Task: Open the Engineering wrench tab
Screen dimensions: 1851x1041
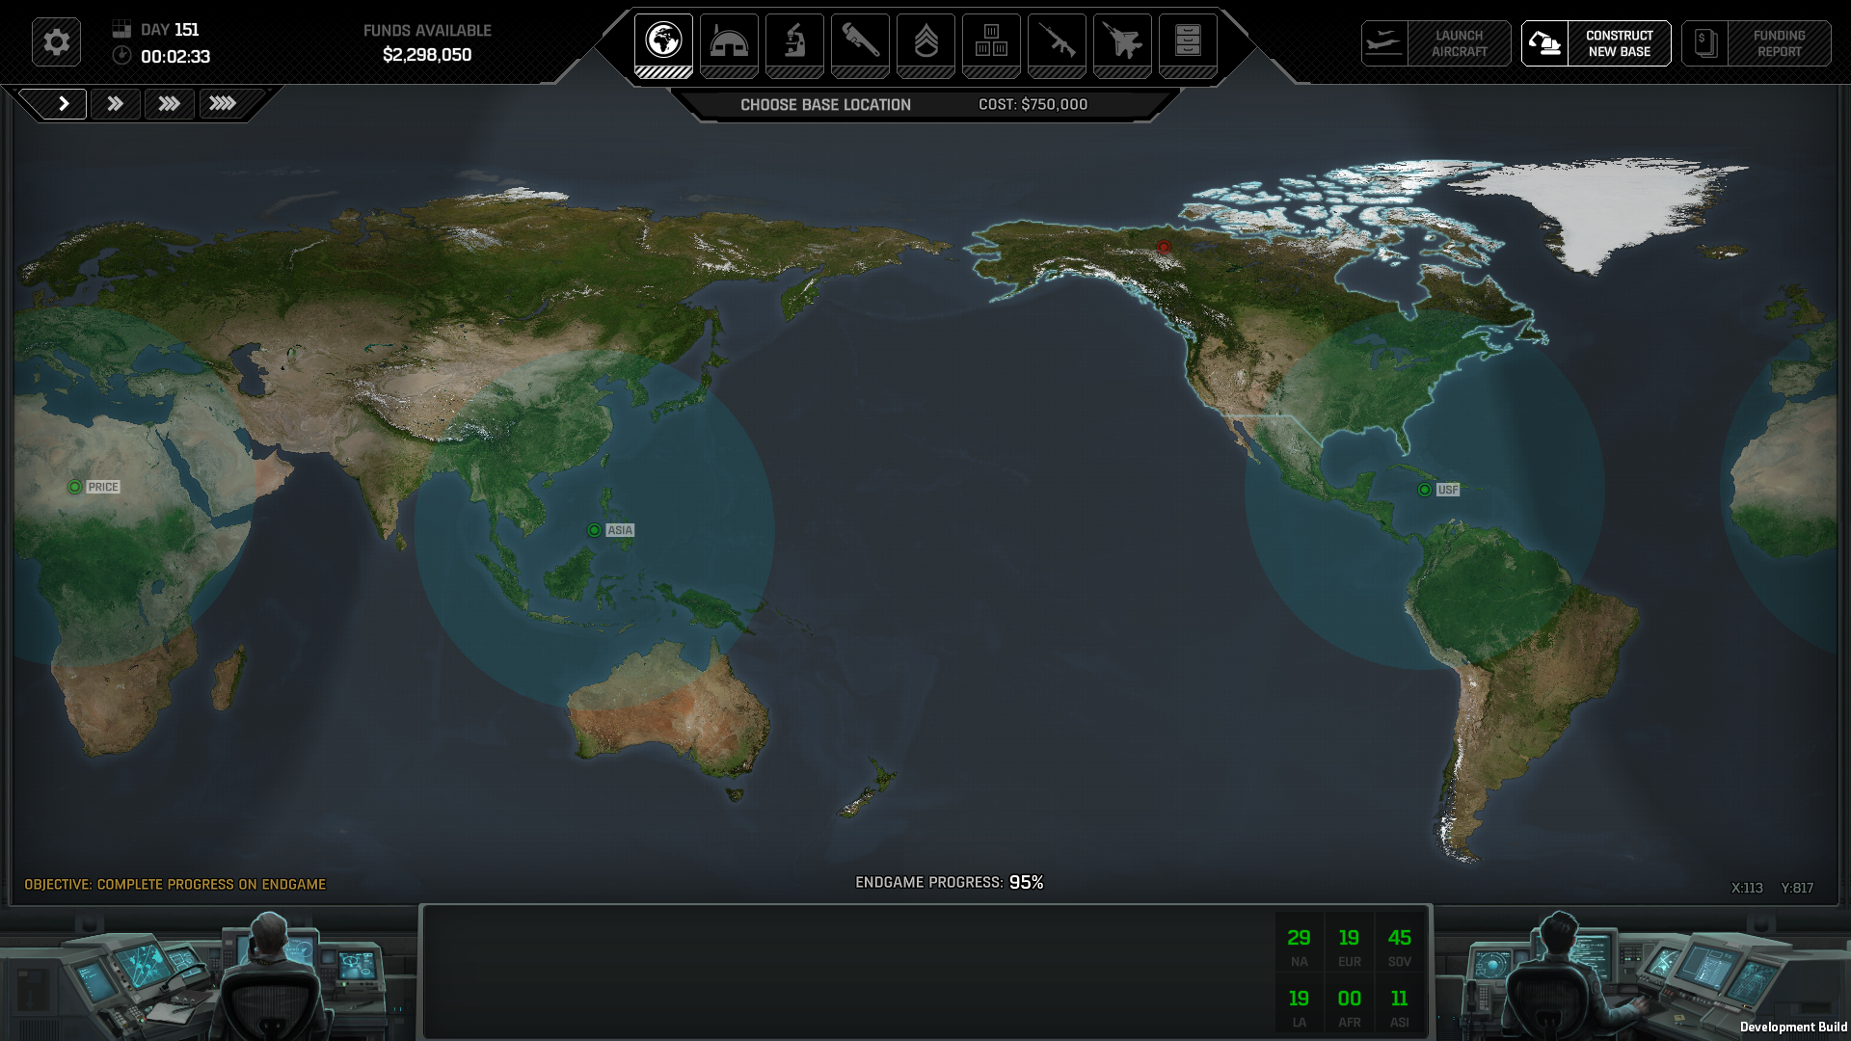Action: click(860, 45)
